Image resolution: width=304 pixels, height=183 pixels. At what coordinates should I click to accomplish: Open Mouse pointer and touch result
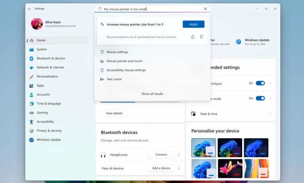coord(152,61)
